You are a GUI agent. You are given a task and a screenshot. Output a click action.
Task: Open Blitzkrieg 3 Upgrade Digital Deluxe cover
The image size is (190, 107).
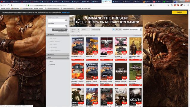(x=107, y=71)
